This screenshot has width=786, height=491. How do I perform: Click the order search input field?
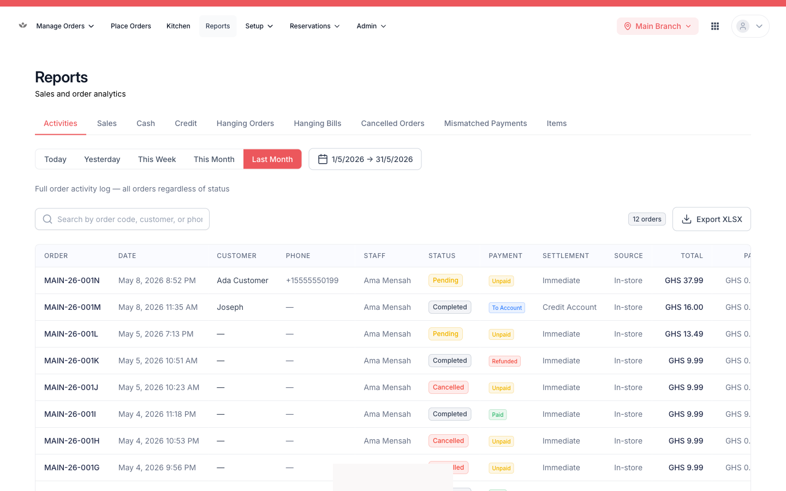pos(122,219)
